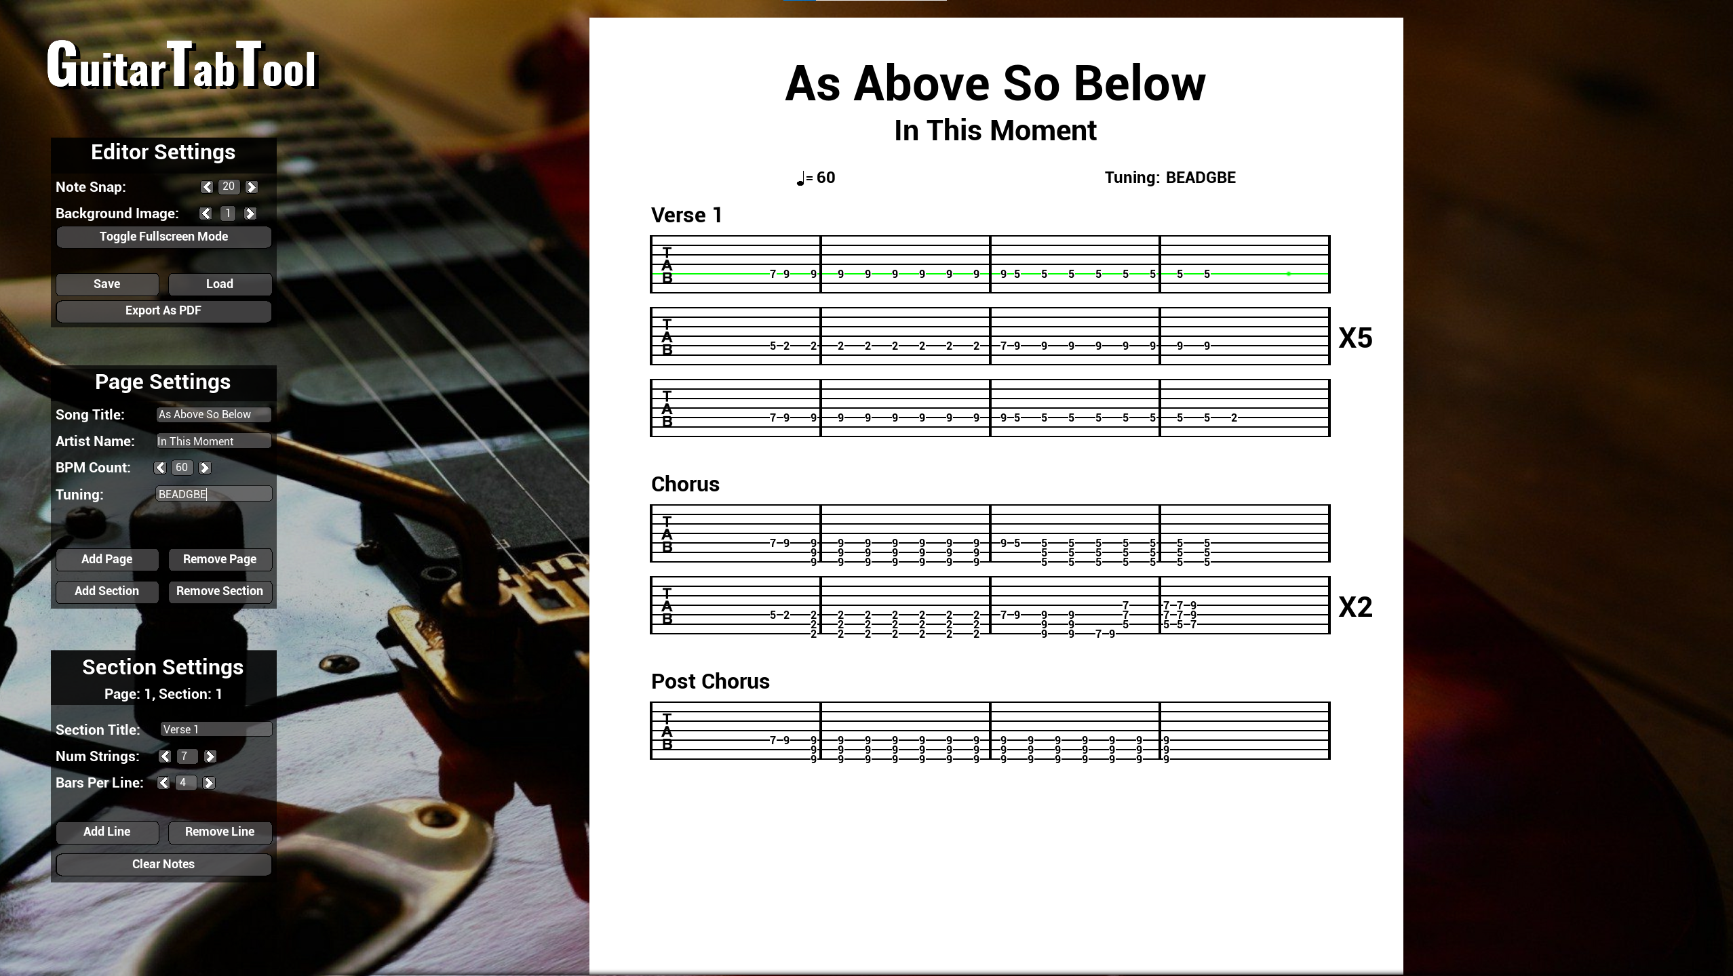The height and width of the screenshot is (976, 1733).
Task: Click the Add Line button
Action: tap(106, 831)
